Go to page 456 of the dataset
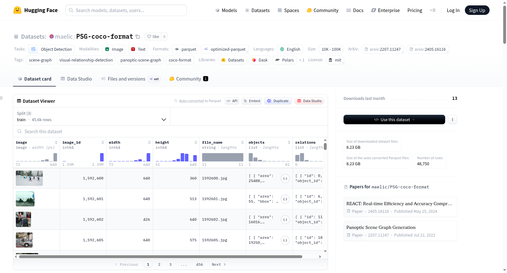 point(199,264)
